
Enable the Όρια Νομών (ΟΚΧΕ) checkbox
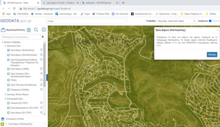9,69
